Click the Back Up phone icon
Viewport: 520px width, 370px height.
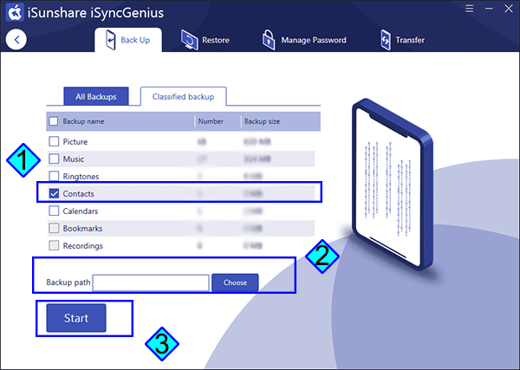coord(110,40)
